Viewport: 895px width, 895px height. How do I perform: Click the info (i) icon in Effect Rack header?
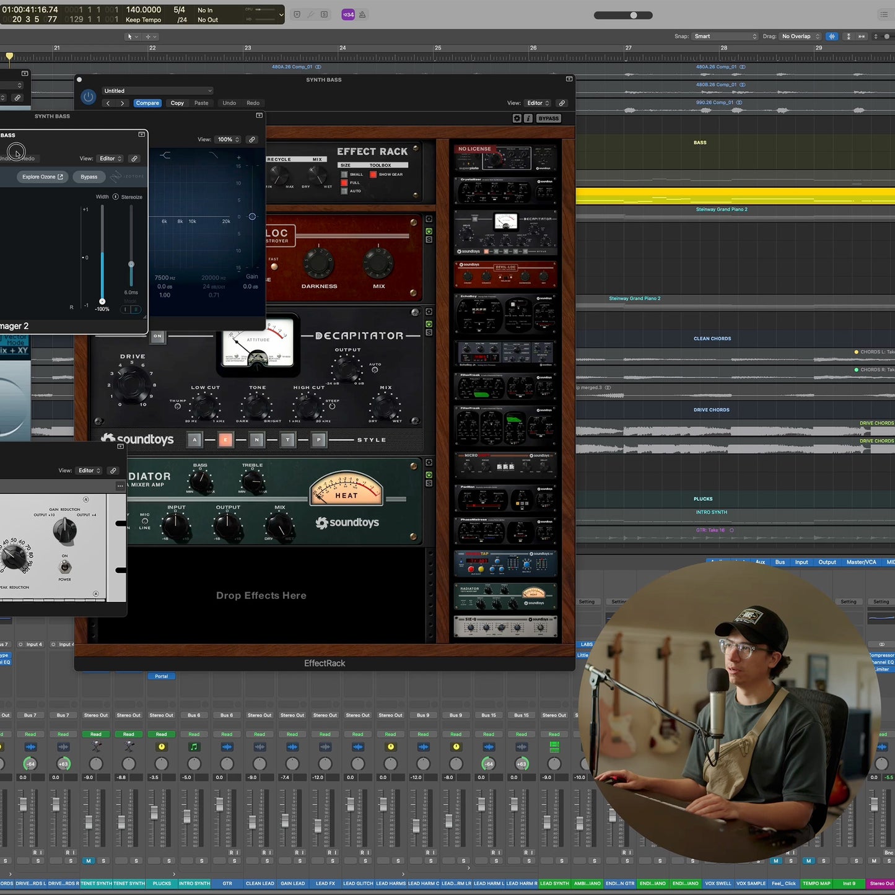coord(528,118)
